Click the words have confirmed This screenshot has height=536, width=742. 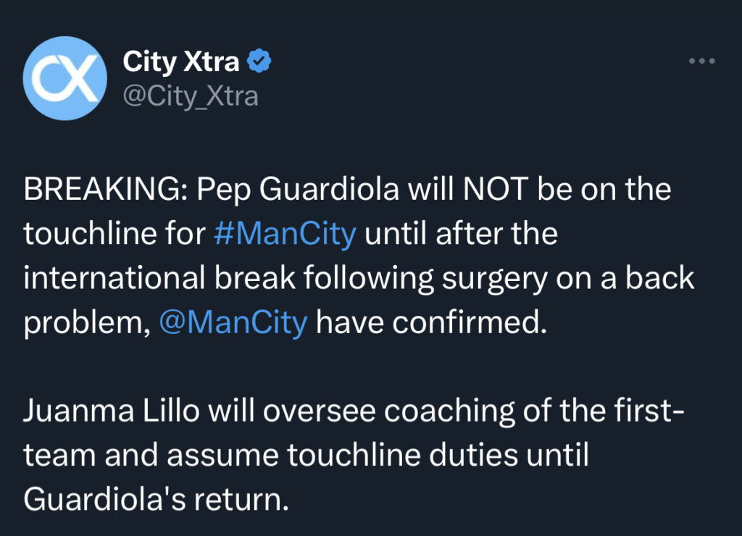(x=429, y=322)
